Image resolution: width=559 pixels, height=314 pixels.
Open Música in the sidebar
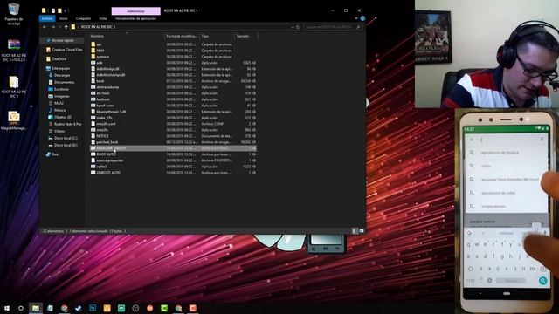coord(57,111)
